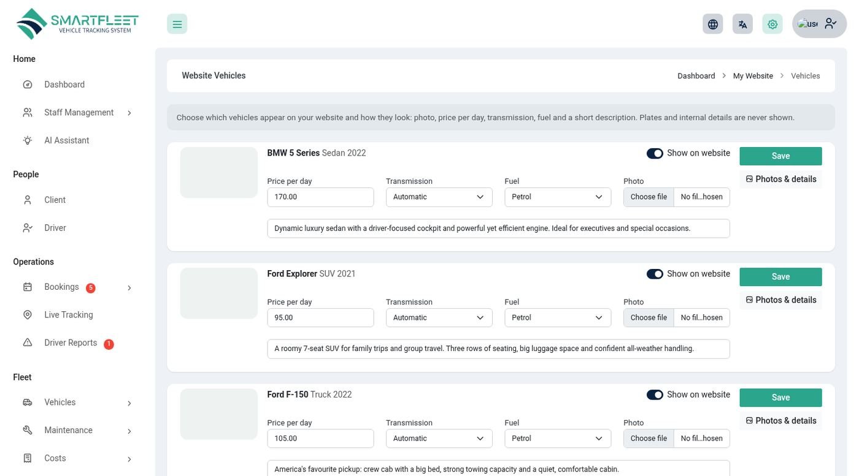Open Live Tracking location icon

(x=28, y=315)
